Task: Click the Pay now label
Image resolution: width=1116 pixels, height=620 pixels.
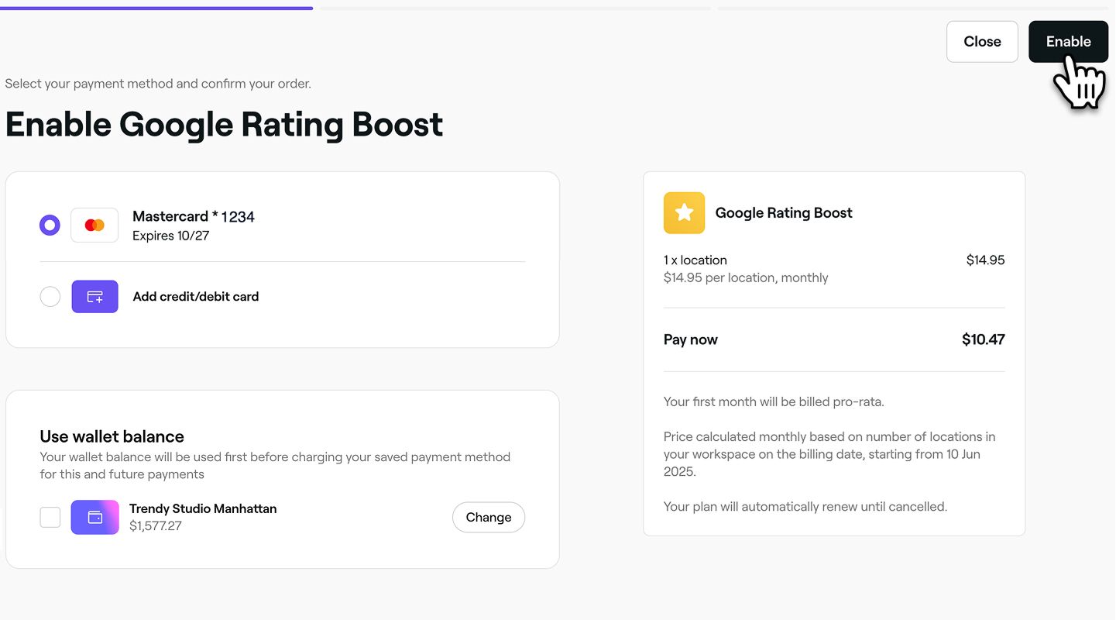Action: coord(691,339)
